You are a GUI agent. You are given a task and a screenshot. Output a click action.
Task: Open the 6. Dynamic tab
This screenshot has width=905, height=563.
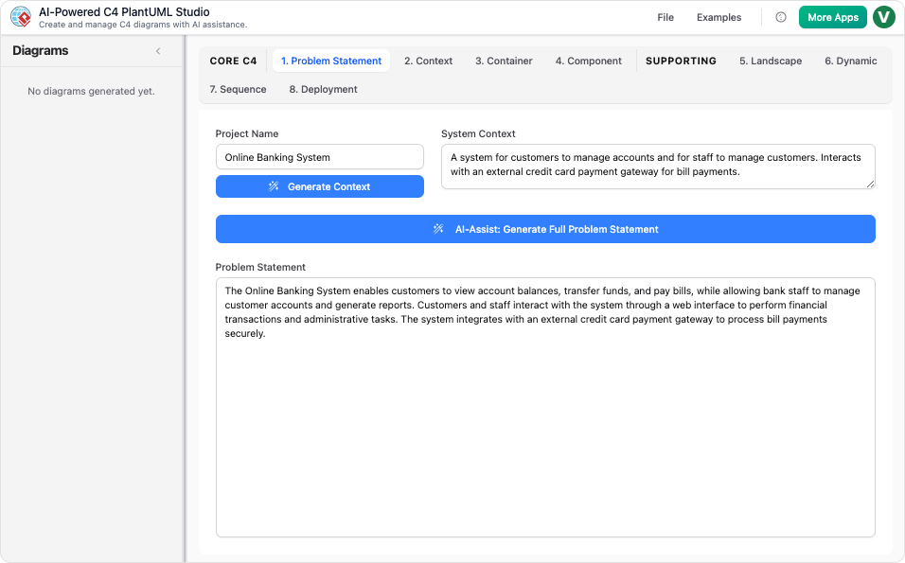tap(850, 60)
